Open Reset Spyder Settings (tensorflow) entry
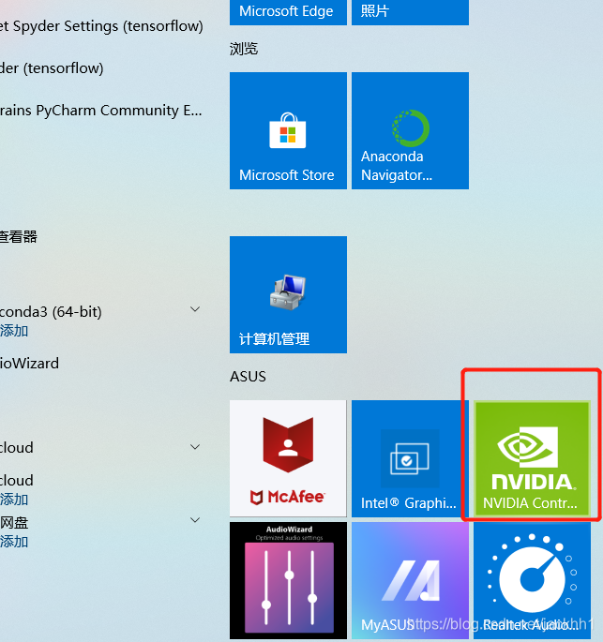 [x=101, y=26]
